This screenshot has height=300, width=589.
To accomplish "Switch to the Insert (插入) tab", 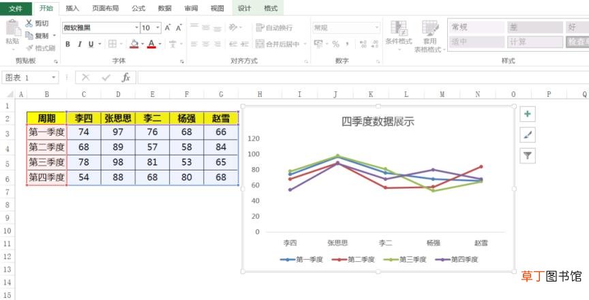I will (x=72, y=8).
